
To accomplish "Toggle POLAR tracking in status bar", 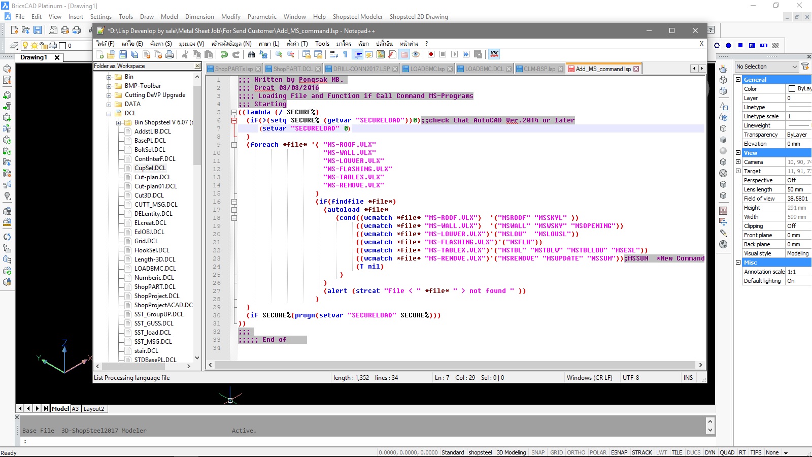I will [x=598, y=452].
